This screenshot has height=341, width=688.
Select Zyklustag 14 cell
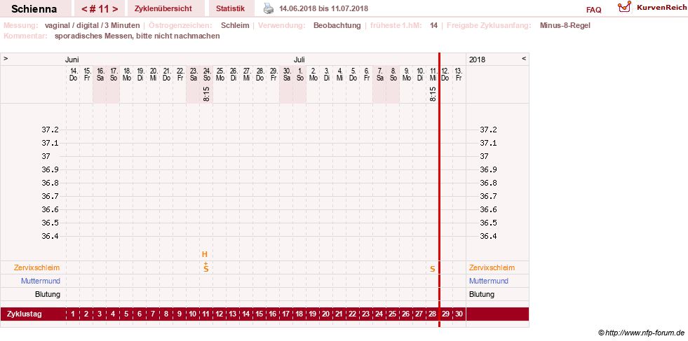point(245,314)
